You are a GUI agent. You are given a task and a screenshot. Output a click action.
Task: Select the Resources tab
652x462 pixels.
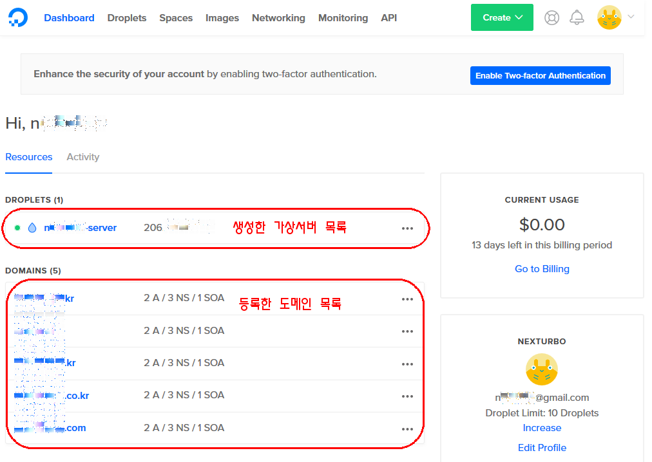29,157
